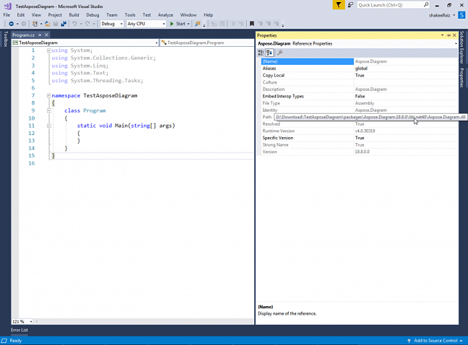
Task: Open Property Pages wrench icon
Action: (x=279, y=53)
